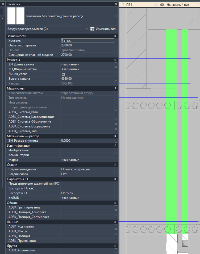Click the Уровень field showing 8 этаж
This screenshot has height=254, width=200.
(x=87, y=41)
